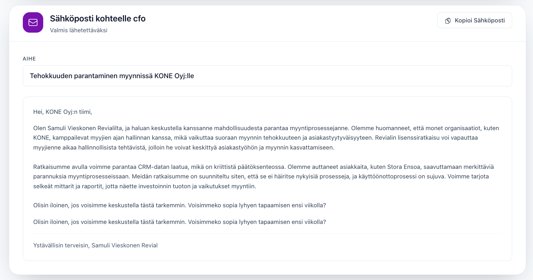
Task: Click the Valmis lähetettäväksi status text
Action: tap(79, 30)
